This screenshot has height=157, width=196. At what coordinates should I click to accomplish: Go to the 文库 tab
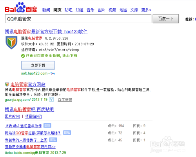click(134, 10)
